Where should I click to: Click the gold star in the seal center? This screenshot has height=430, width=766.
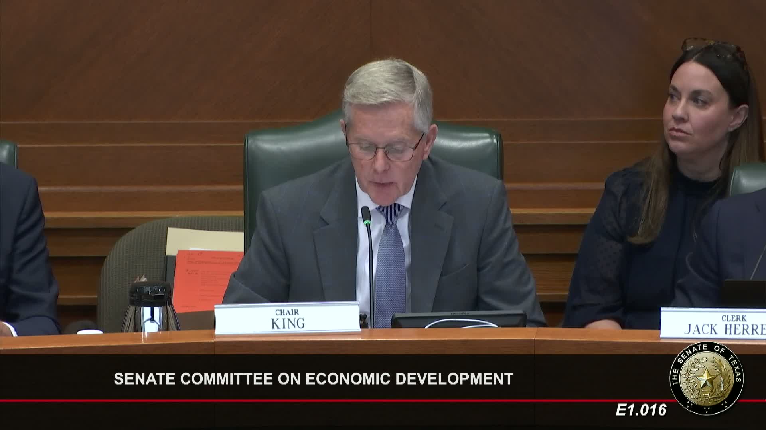pos(707,379)
